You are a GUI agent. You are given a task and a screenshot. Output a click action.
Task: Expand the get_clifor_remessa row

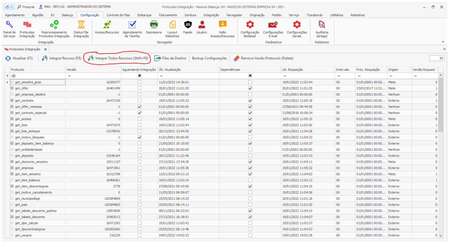pyautogui.click(x=12, y=107)
